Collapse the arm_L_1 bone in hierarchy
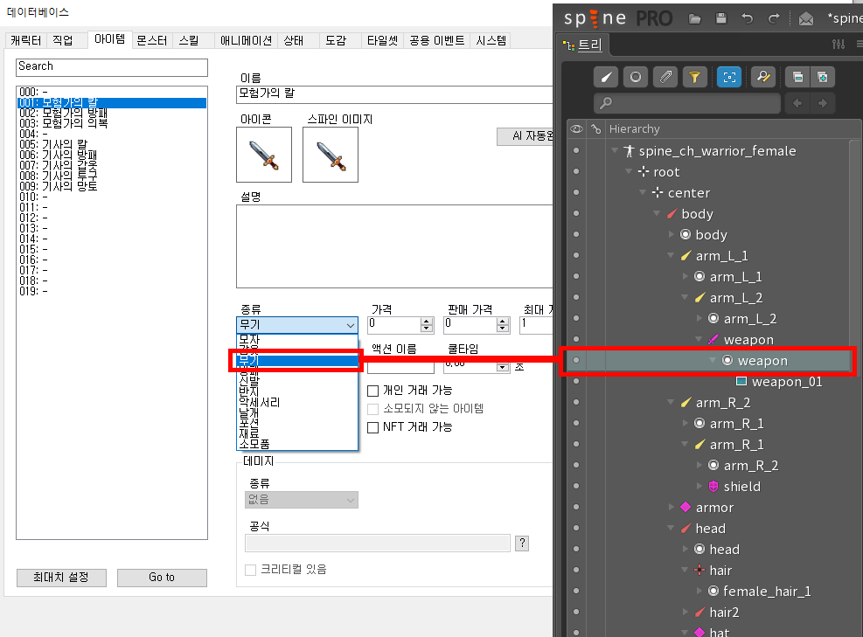The image size is (863, 637). [672, 256]
